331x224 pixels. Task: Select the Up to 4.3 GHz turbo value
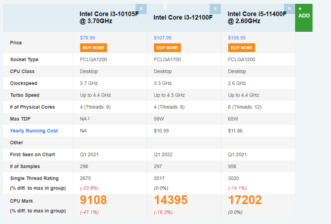pyautogui.click(x=169, y=95)
